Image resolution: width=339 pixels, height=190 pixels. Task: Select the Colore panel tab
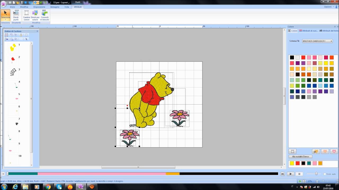click(x=293, y=31)
